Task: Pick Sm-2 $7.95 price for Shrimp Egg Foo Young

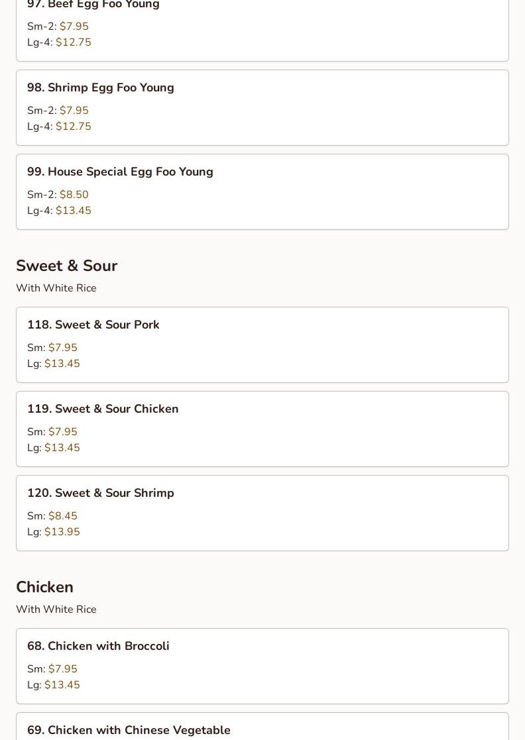Action: coord(74,111)
